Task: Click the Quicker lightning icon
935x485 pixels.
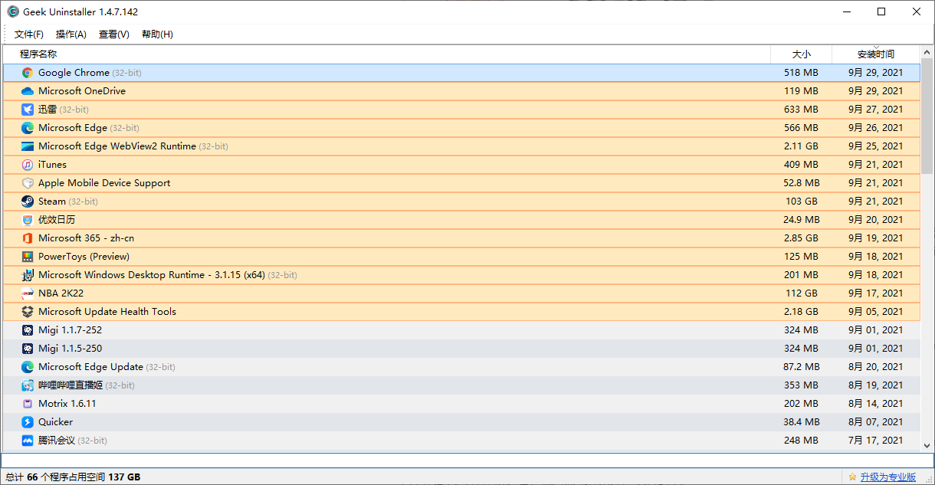Action: click(x=28, y=422)
